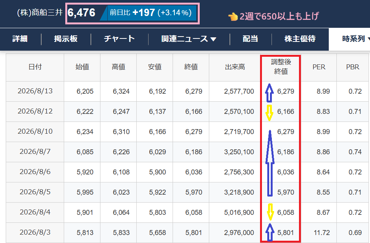Select the date 2026/8/10
The width and height of the screenshot is (370, 243).
coord(35,132)
